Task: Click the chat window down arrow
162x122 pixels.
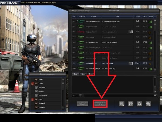Action: coord(155,92)
